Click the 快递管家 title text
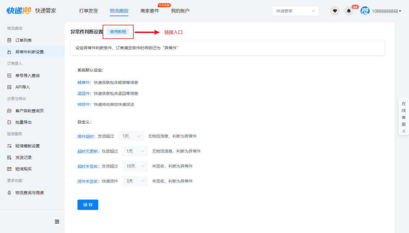The image size is (409, 233). (46, 11)
